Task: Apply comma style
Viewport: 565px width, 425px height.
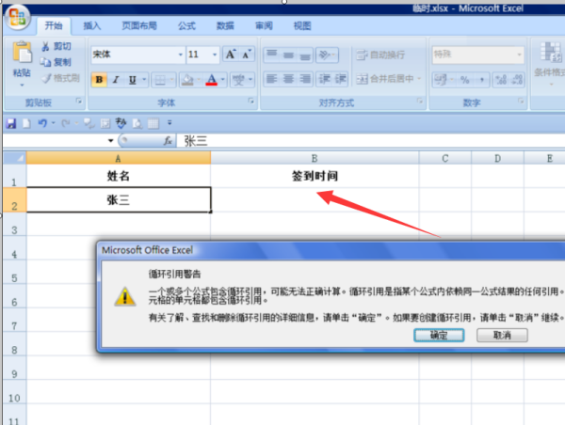Action: coord(481,80)
